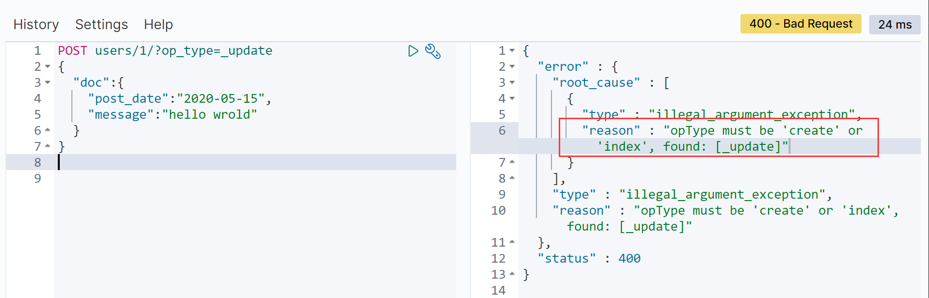Viewport: 929px width, 298px height.
Task: Click the "hello wrold" message value
Action: tap(209, 114)
